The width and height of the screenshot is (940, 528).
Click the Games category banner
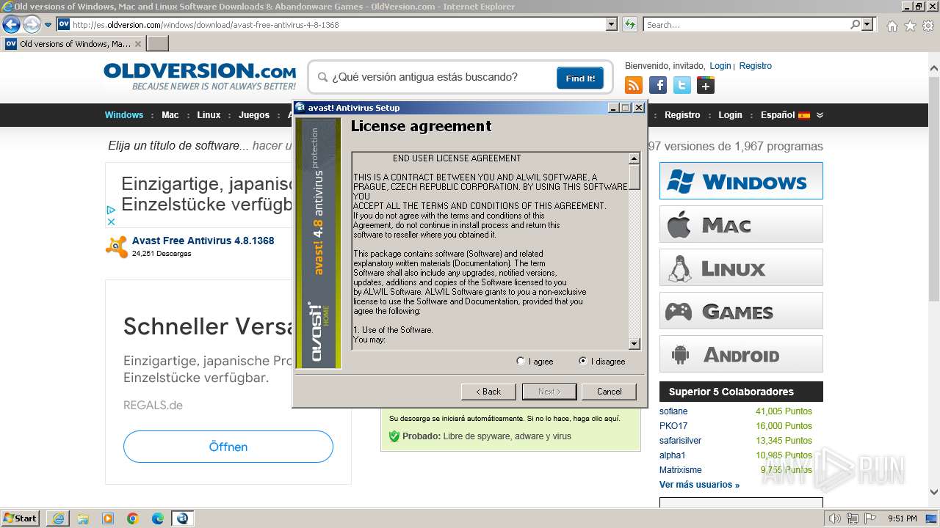[741, 310]
